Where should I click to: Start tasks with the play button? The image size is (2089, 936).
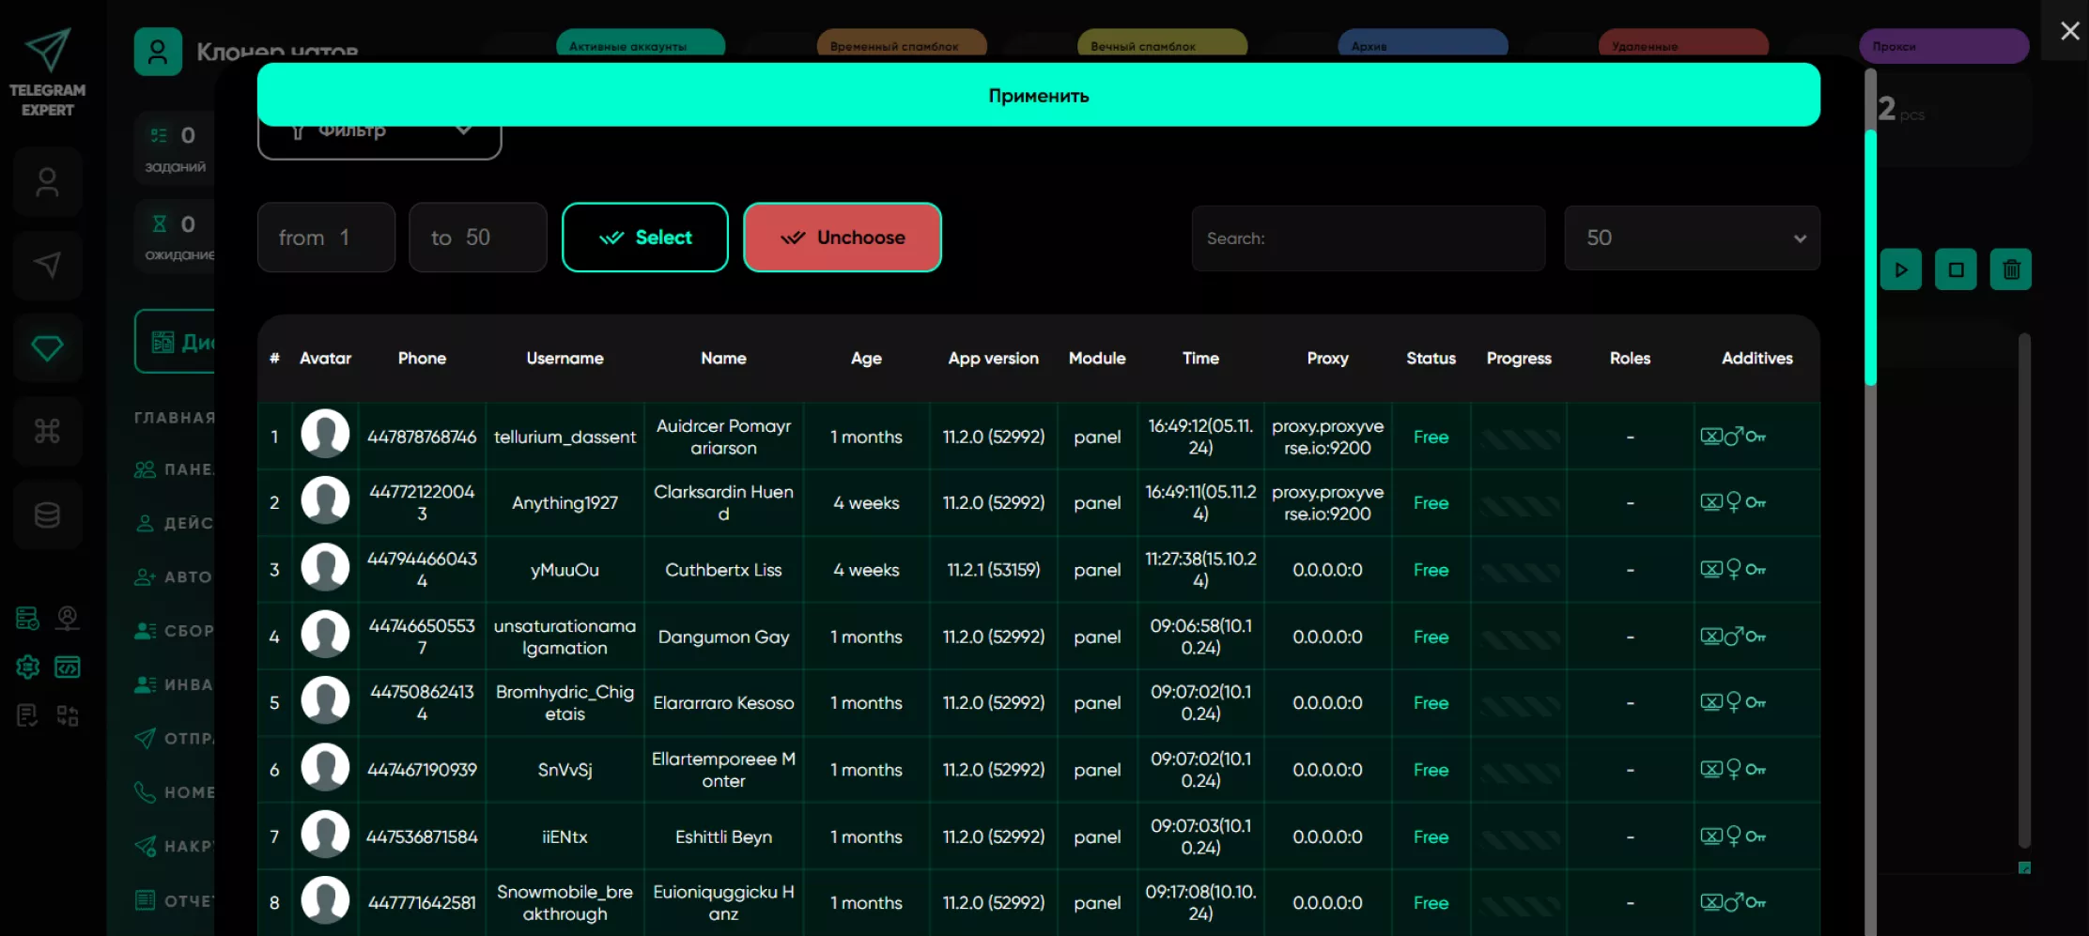tap(1901, 269)
